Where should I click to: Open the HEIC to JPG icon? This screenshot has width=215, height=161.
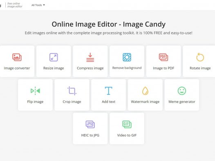(x=90, y=124)
